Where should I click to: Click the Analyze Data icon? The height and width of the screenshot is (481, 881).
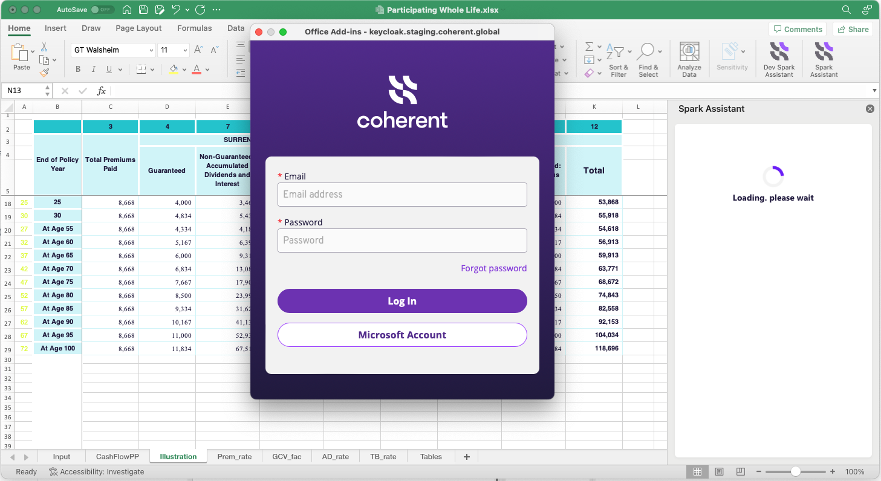[689, 59]
